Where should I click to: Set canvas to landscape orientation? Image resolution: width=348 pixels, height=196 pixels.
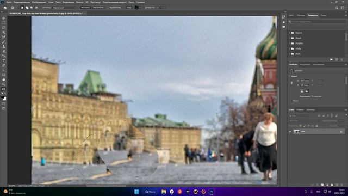[x=307, y=91]
